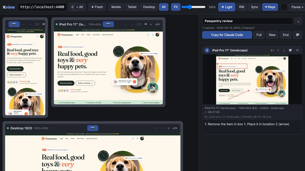Image resolution: width=305 pixels, height=171 pixels.
Task: Toggle the RM button
Action: [242, 7]
